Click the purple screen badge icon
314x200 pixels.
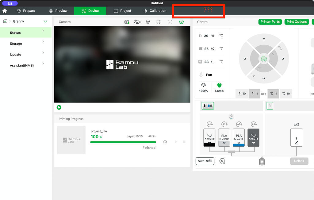(x=10, y=3)
